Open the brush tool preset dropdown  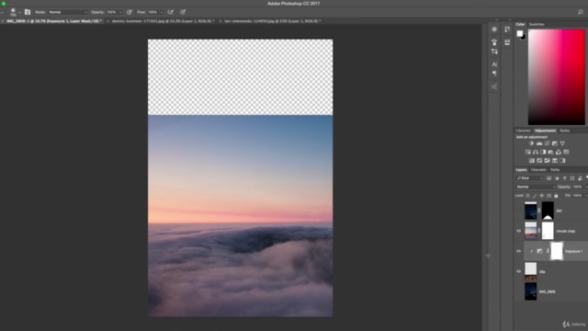point(2,12)
